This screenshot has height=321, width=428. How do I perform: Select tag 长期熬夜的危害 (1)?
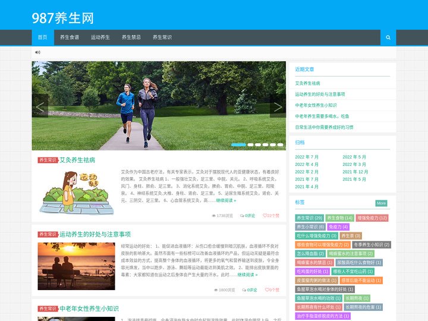tap(363, 307)
